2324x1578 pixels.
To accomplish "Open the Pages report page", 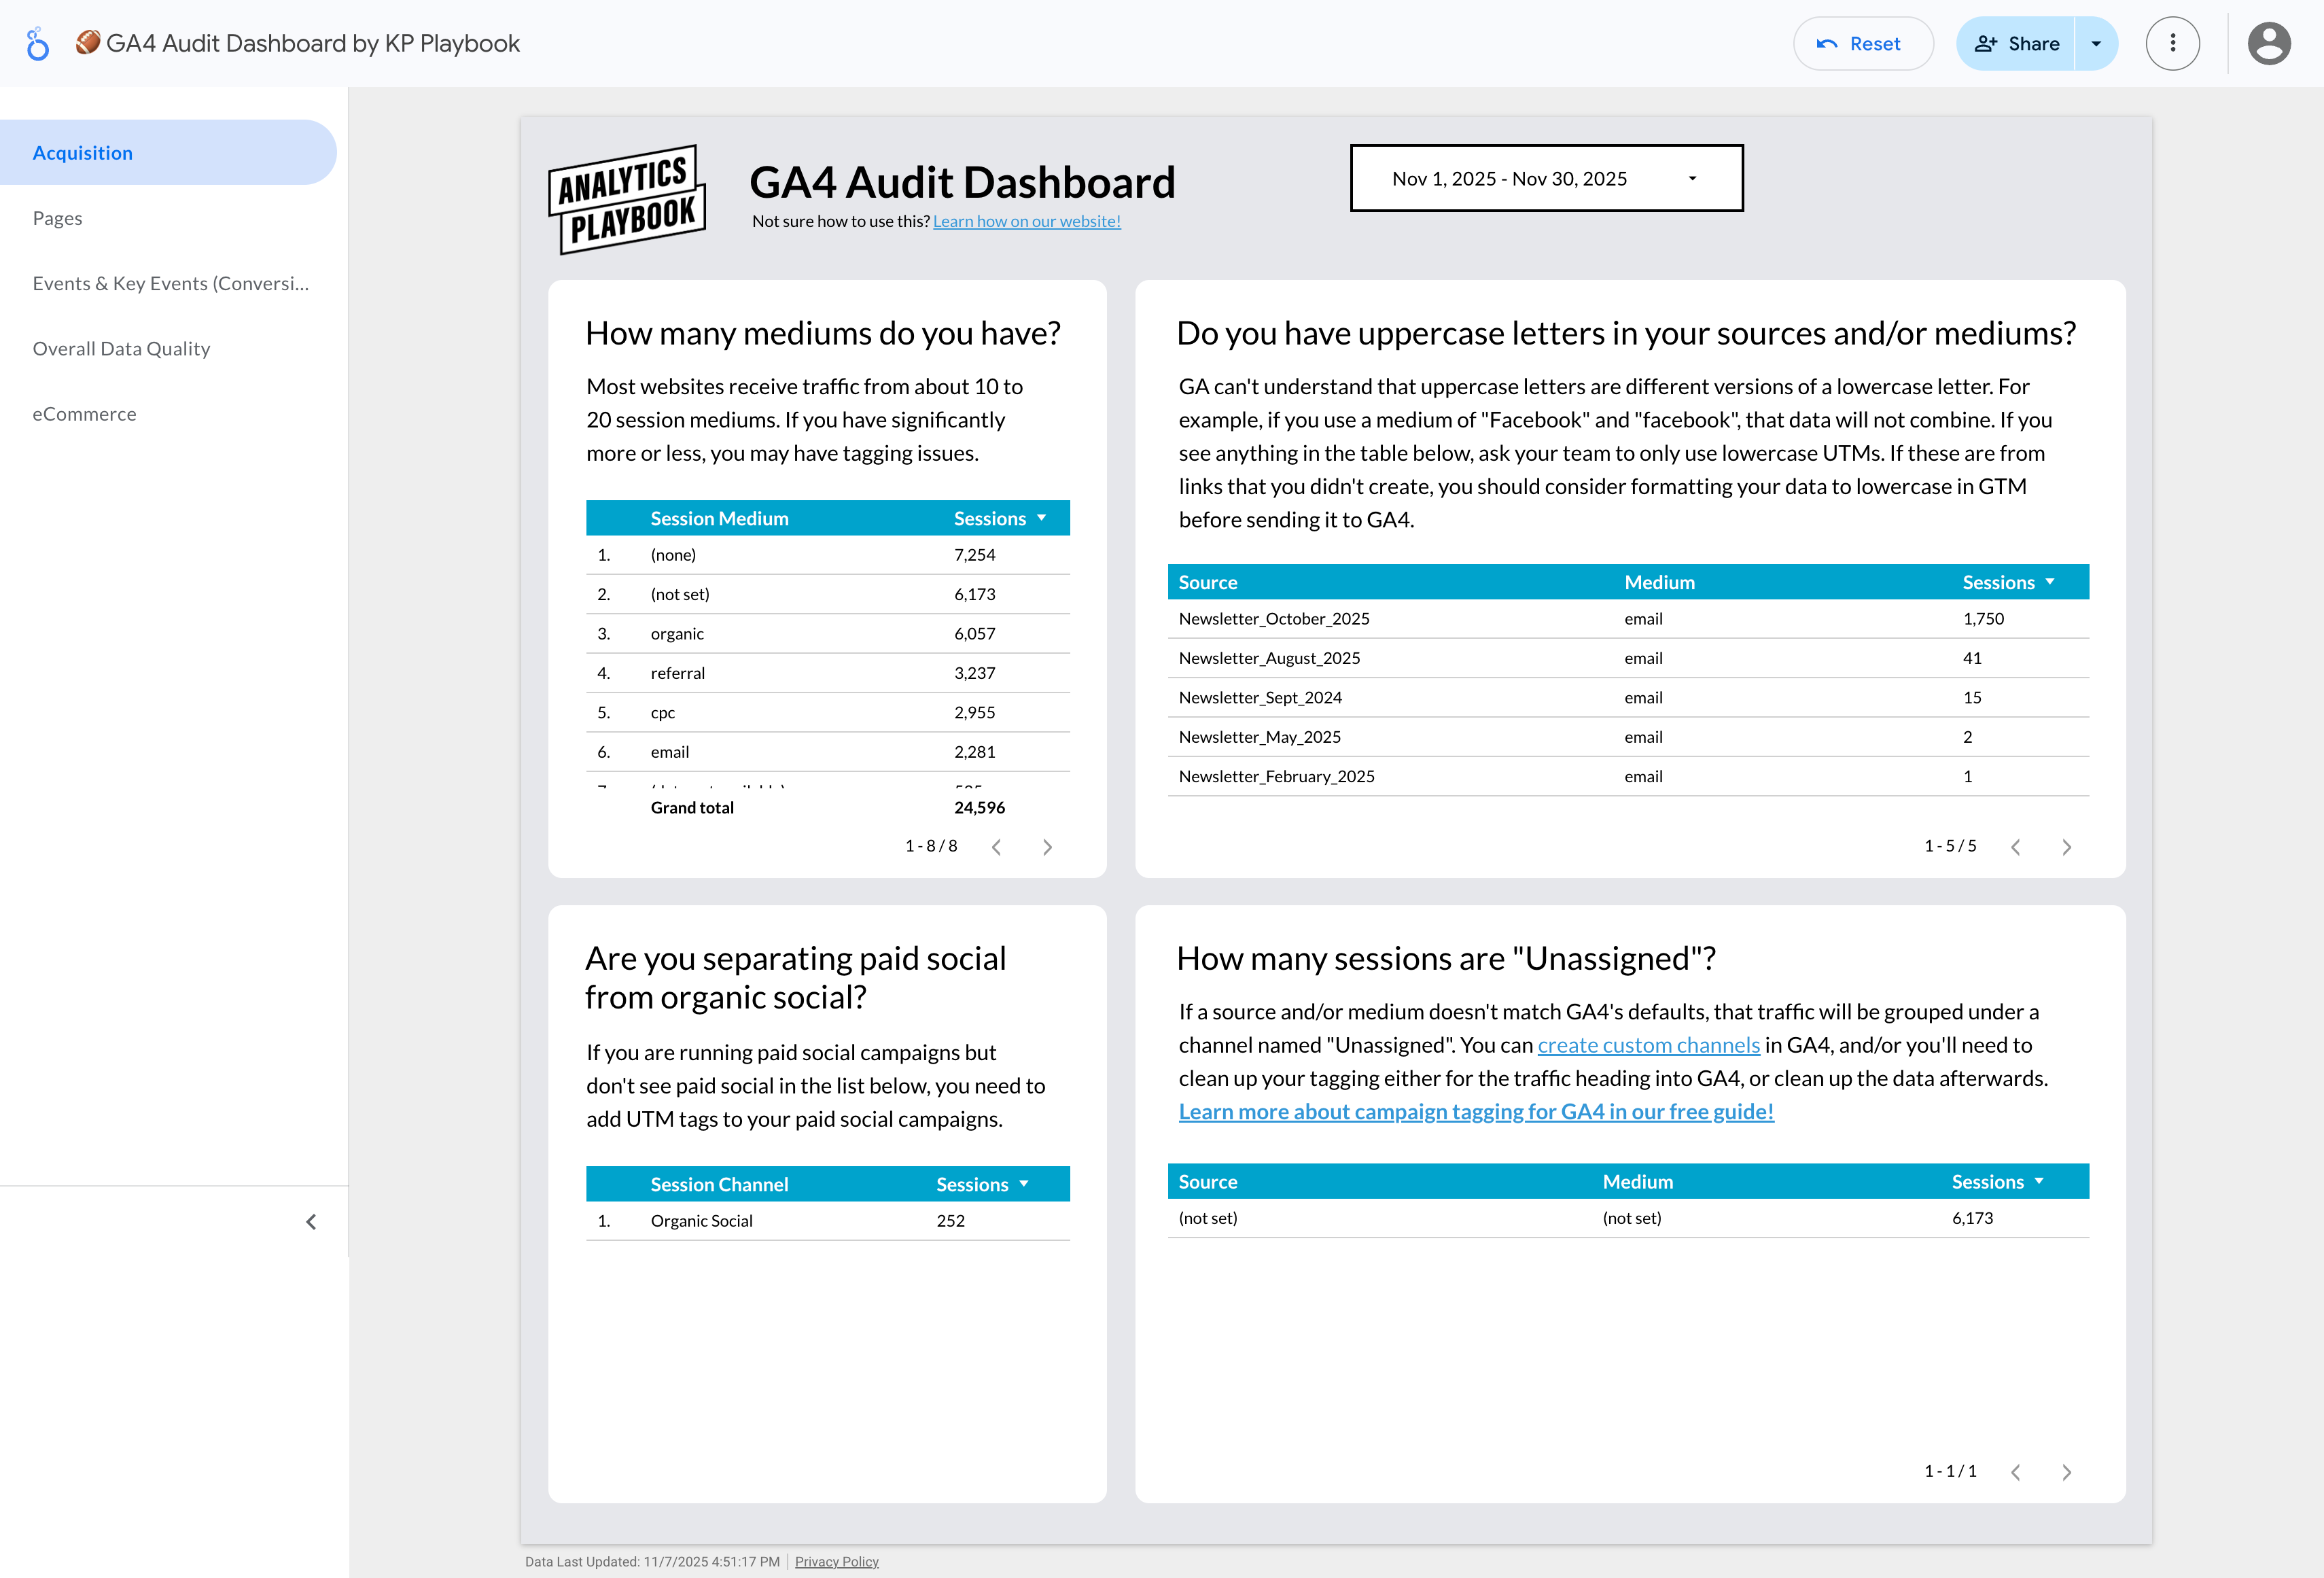I will (x=58, y=218).
